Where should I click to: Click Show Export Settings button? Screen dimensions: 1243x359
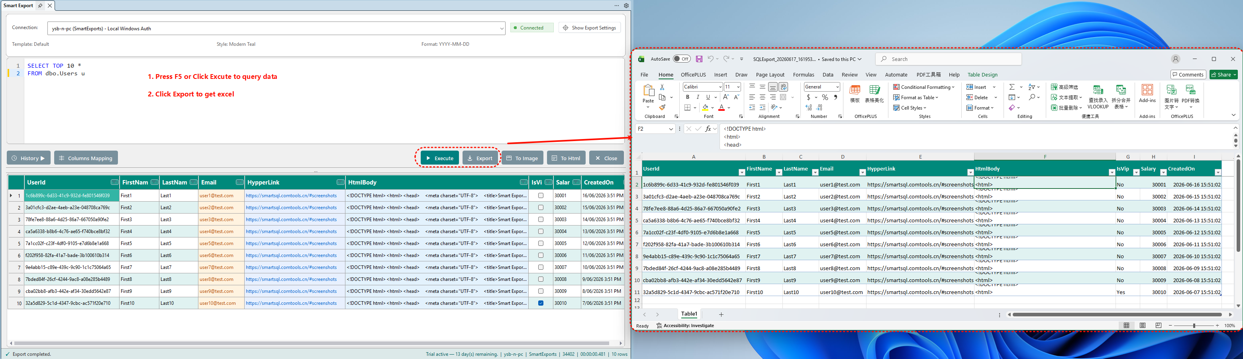click(590, 28)
